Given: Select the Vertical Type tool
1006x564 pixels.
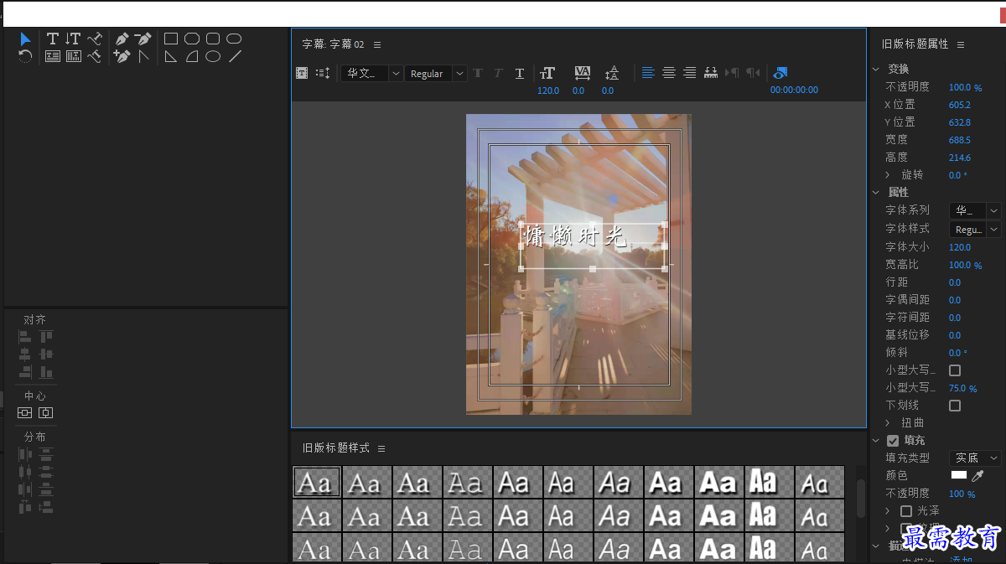Looking at the screenshot, I should tap(73, 39).
